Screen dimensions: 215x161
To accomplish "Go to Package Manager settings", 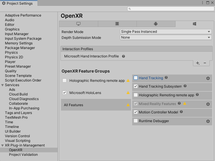I will [20, 48].
